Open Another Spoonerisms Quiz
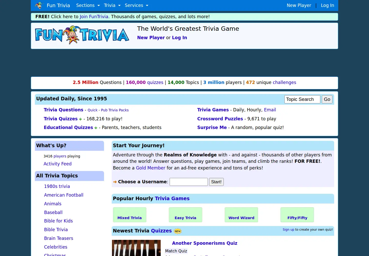This screenshot has height=256, width=369. [x=204, y=243]
